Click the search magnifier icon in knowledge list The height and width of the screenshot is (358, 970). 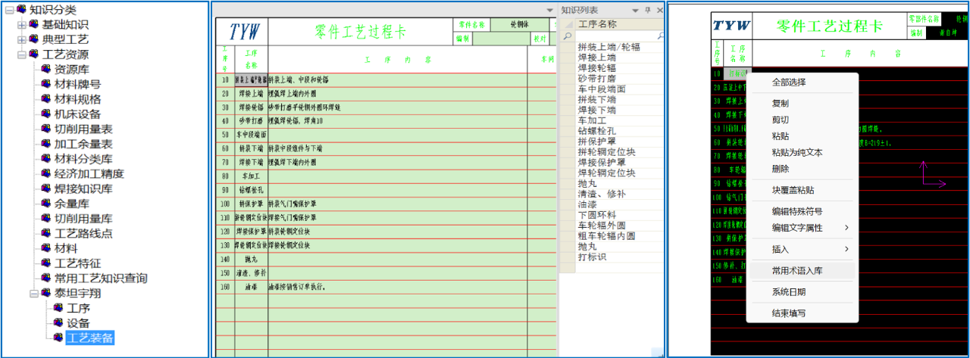(x=568, y=36)
